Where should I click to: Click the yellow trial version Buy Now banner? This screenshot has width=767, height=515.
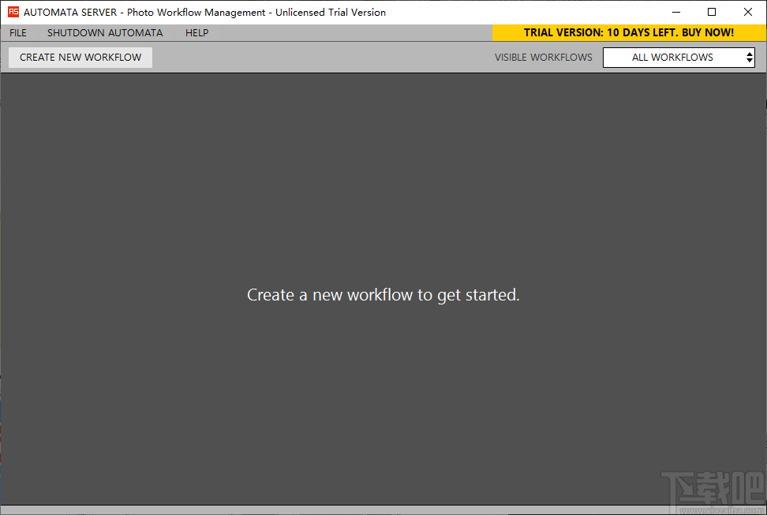[629, 33]
